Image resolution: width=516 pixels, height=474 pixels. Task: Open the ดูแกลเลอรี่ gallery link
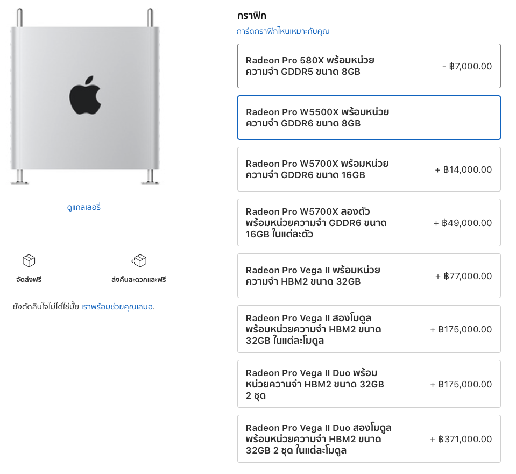pyautogui.click(x=83, y=207)
